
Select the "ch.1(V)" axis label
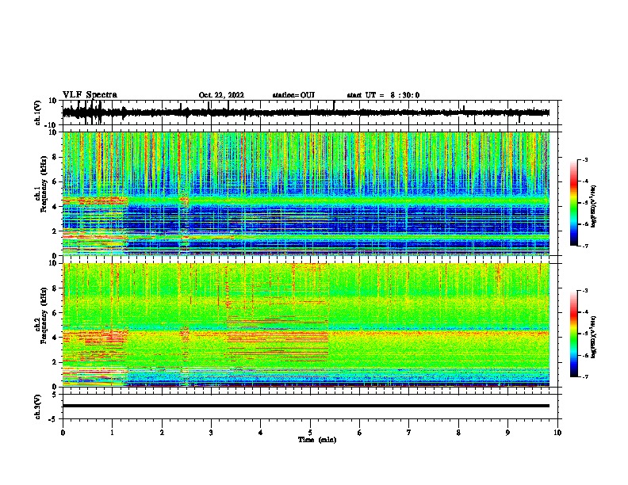pyautogui.click(x=38, y=113)
